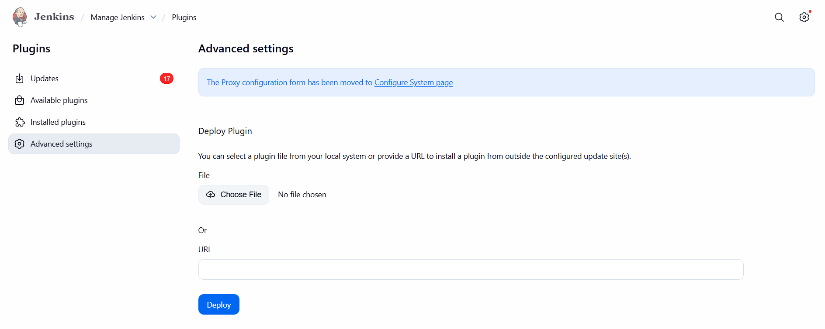Click the 'File' field label
The height and width of the screenshot is (329, 825).
coord(204,175)
